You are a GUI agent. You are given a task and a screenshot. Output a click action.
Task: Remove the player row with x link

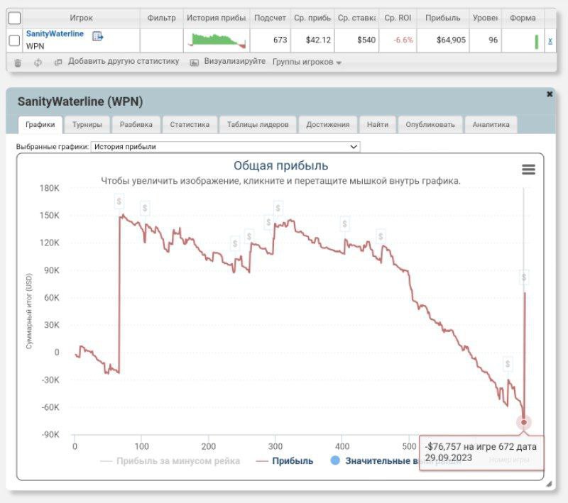pyautogui.click(x=550, y=40)
